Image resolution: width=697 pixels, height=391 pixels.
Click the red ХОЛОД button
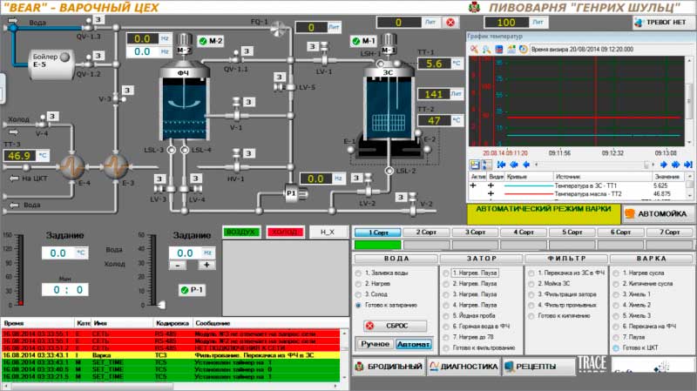285,232
